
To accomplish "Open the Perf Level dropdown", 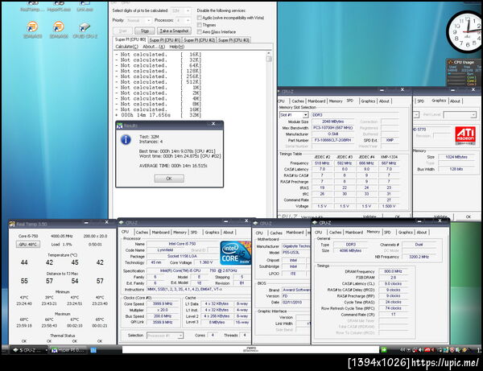I will point(458,114).
